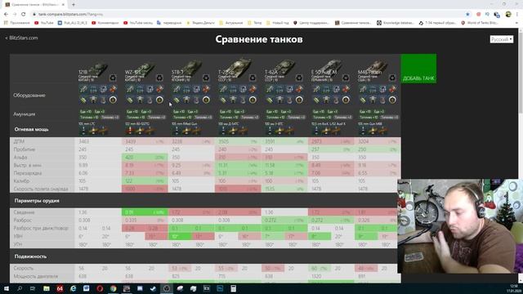Screen dimensions: 523x294
Task: Toggle 'Еда +10' for T-62A
Action: tap(272, 112)
